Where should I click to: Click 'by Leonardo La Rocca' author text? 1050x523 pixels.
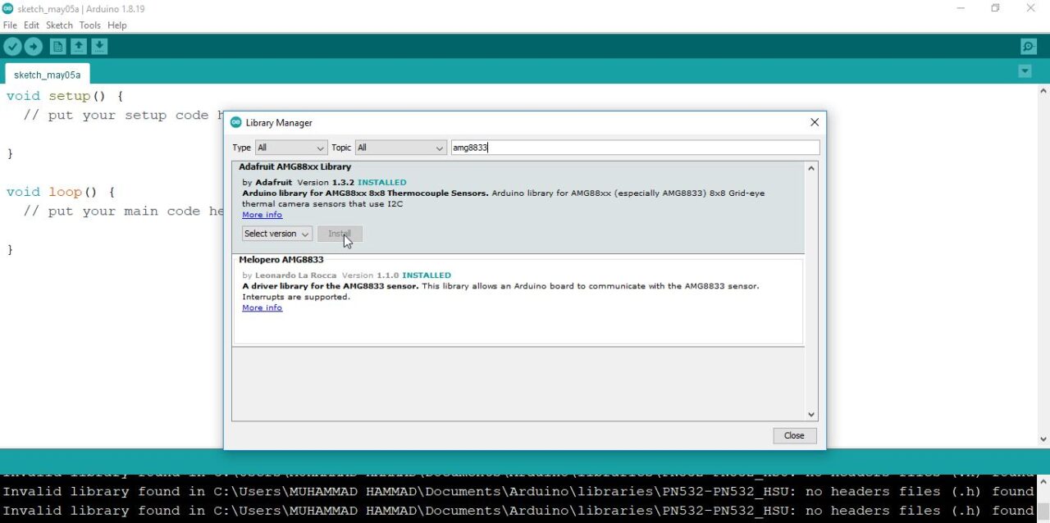pos(290,275)
